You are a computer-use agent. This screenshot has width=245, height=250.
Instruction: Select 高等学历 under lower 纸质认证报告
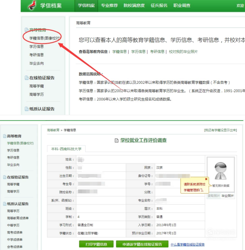(13, 211)
